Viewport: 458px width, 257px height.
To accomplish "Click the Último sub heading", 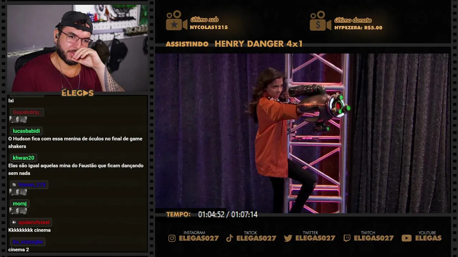I will pyautogui.click(x=204, y=20).
